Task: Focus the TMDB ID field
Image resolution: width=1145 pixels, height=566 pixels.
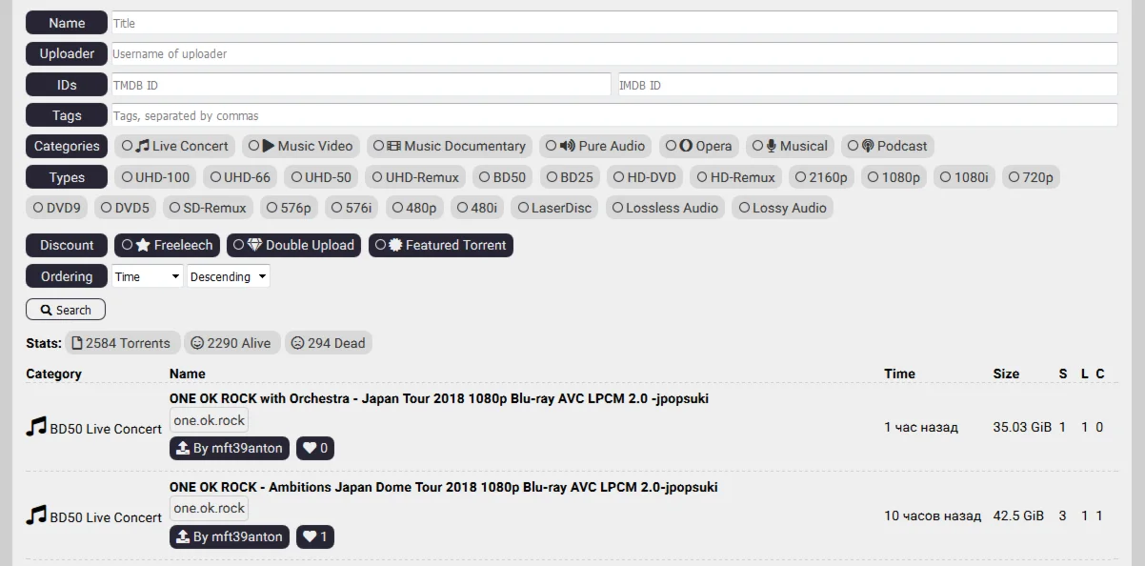Action: click(x=361, y=85)
